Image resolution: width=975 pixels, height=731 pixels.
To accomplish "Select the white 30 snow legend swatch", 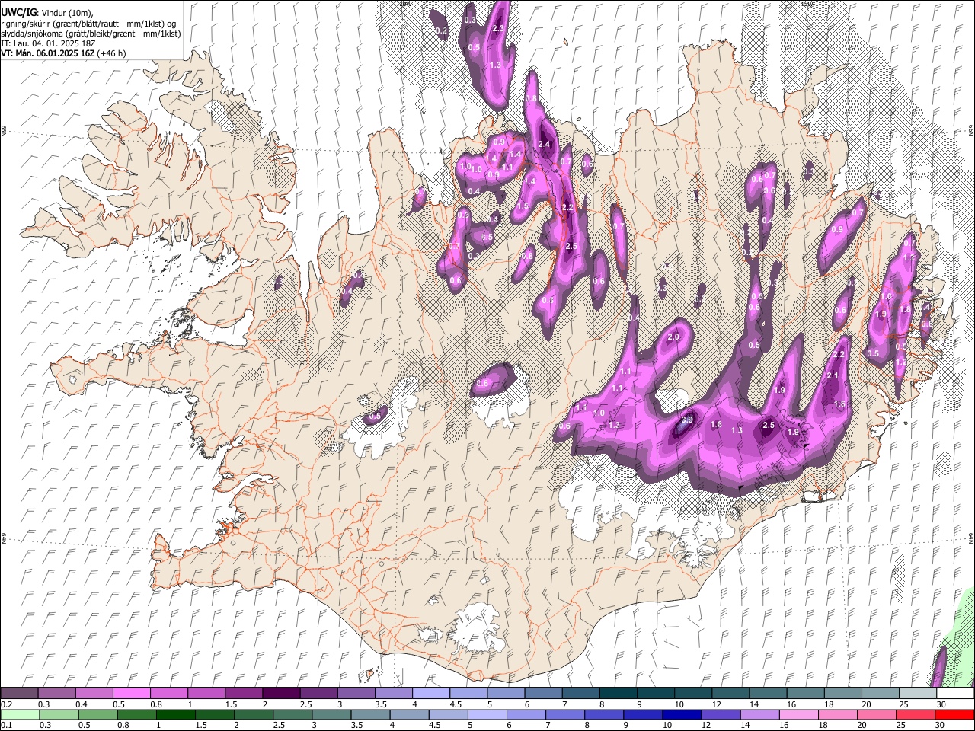I will pos(955,694).
